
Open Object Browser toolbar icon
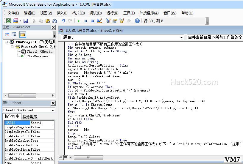[x=122, y=21]
